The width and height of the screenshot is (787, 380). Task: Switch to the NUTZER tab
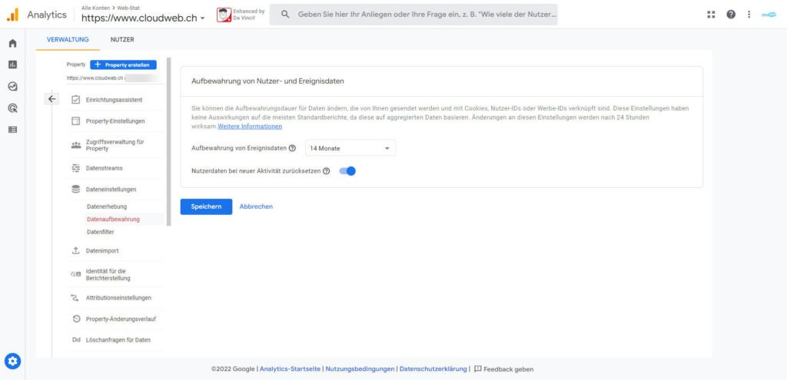tap(122, 40)
